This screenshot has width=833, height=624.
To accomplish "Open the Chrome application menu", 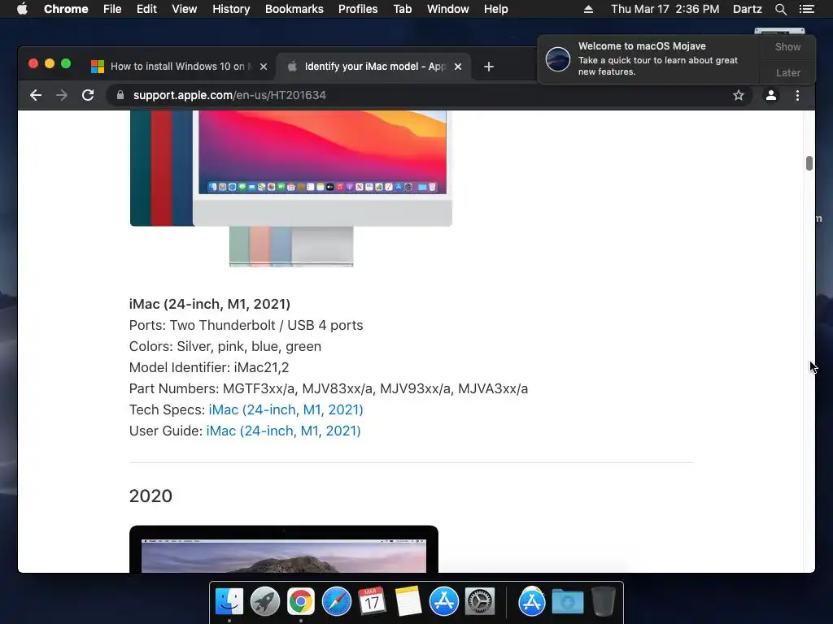I will (66, 9).
